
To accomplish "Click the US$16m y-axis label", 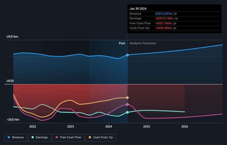I will coord(12,37).
